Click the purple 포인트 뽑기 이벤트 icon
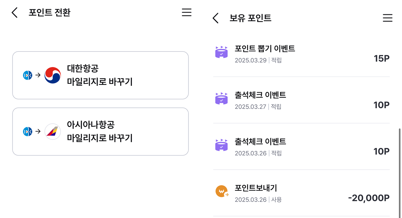Image resolution: width=402 pixels, height=218 pixels. [x=221, y=52]
